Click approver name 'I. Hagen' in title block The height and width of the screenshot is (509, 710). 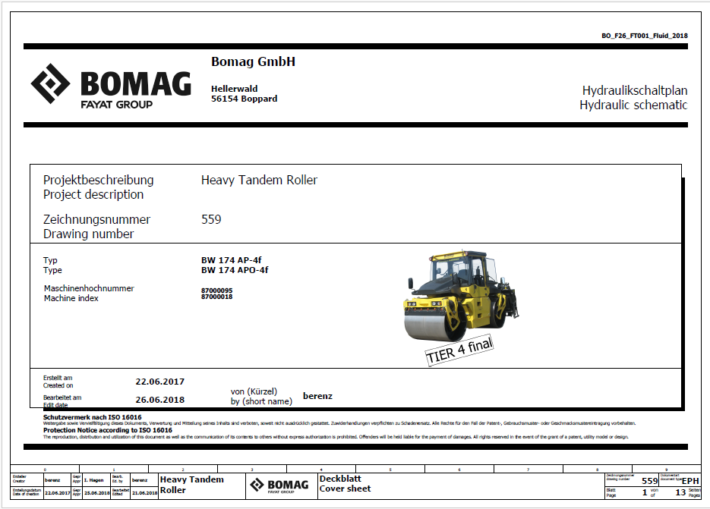click(93, 480)
